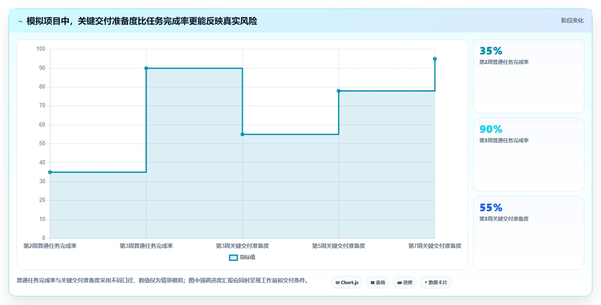Click the 90% value in the second card
Viewport: 601px width, 305px height.
pyautogui.click(x=491, y=129)
